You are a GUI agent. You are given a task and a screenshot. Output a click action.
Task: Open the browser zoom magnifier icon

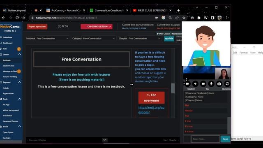pyautogui.click(x=170, y=18)
